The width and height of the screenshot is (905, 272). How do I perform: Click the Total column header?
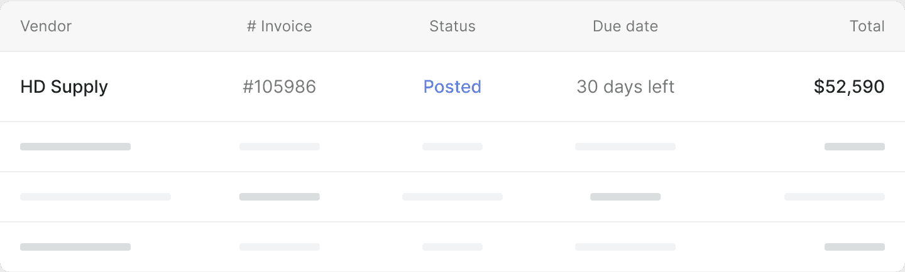(867, 26)
